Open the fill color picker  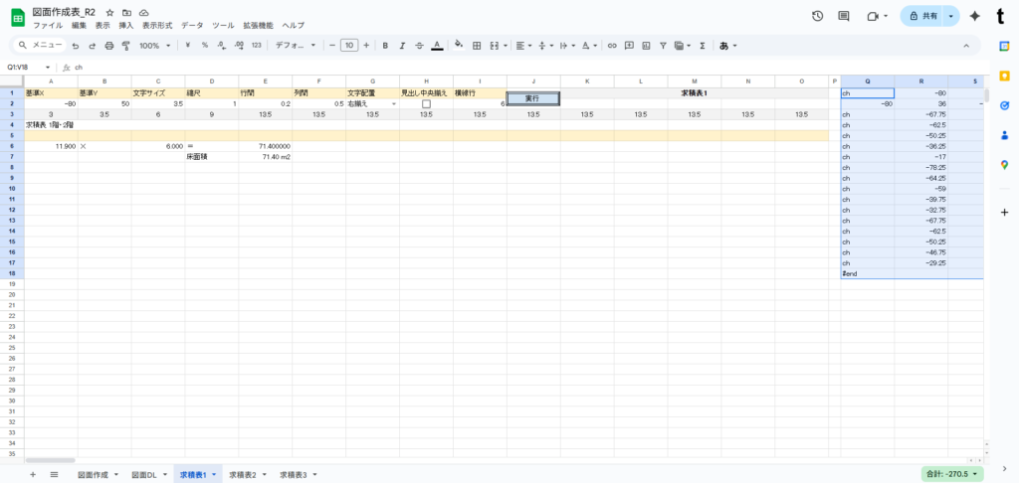coord(459,46)
